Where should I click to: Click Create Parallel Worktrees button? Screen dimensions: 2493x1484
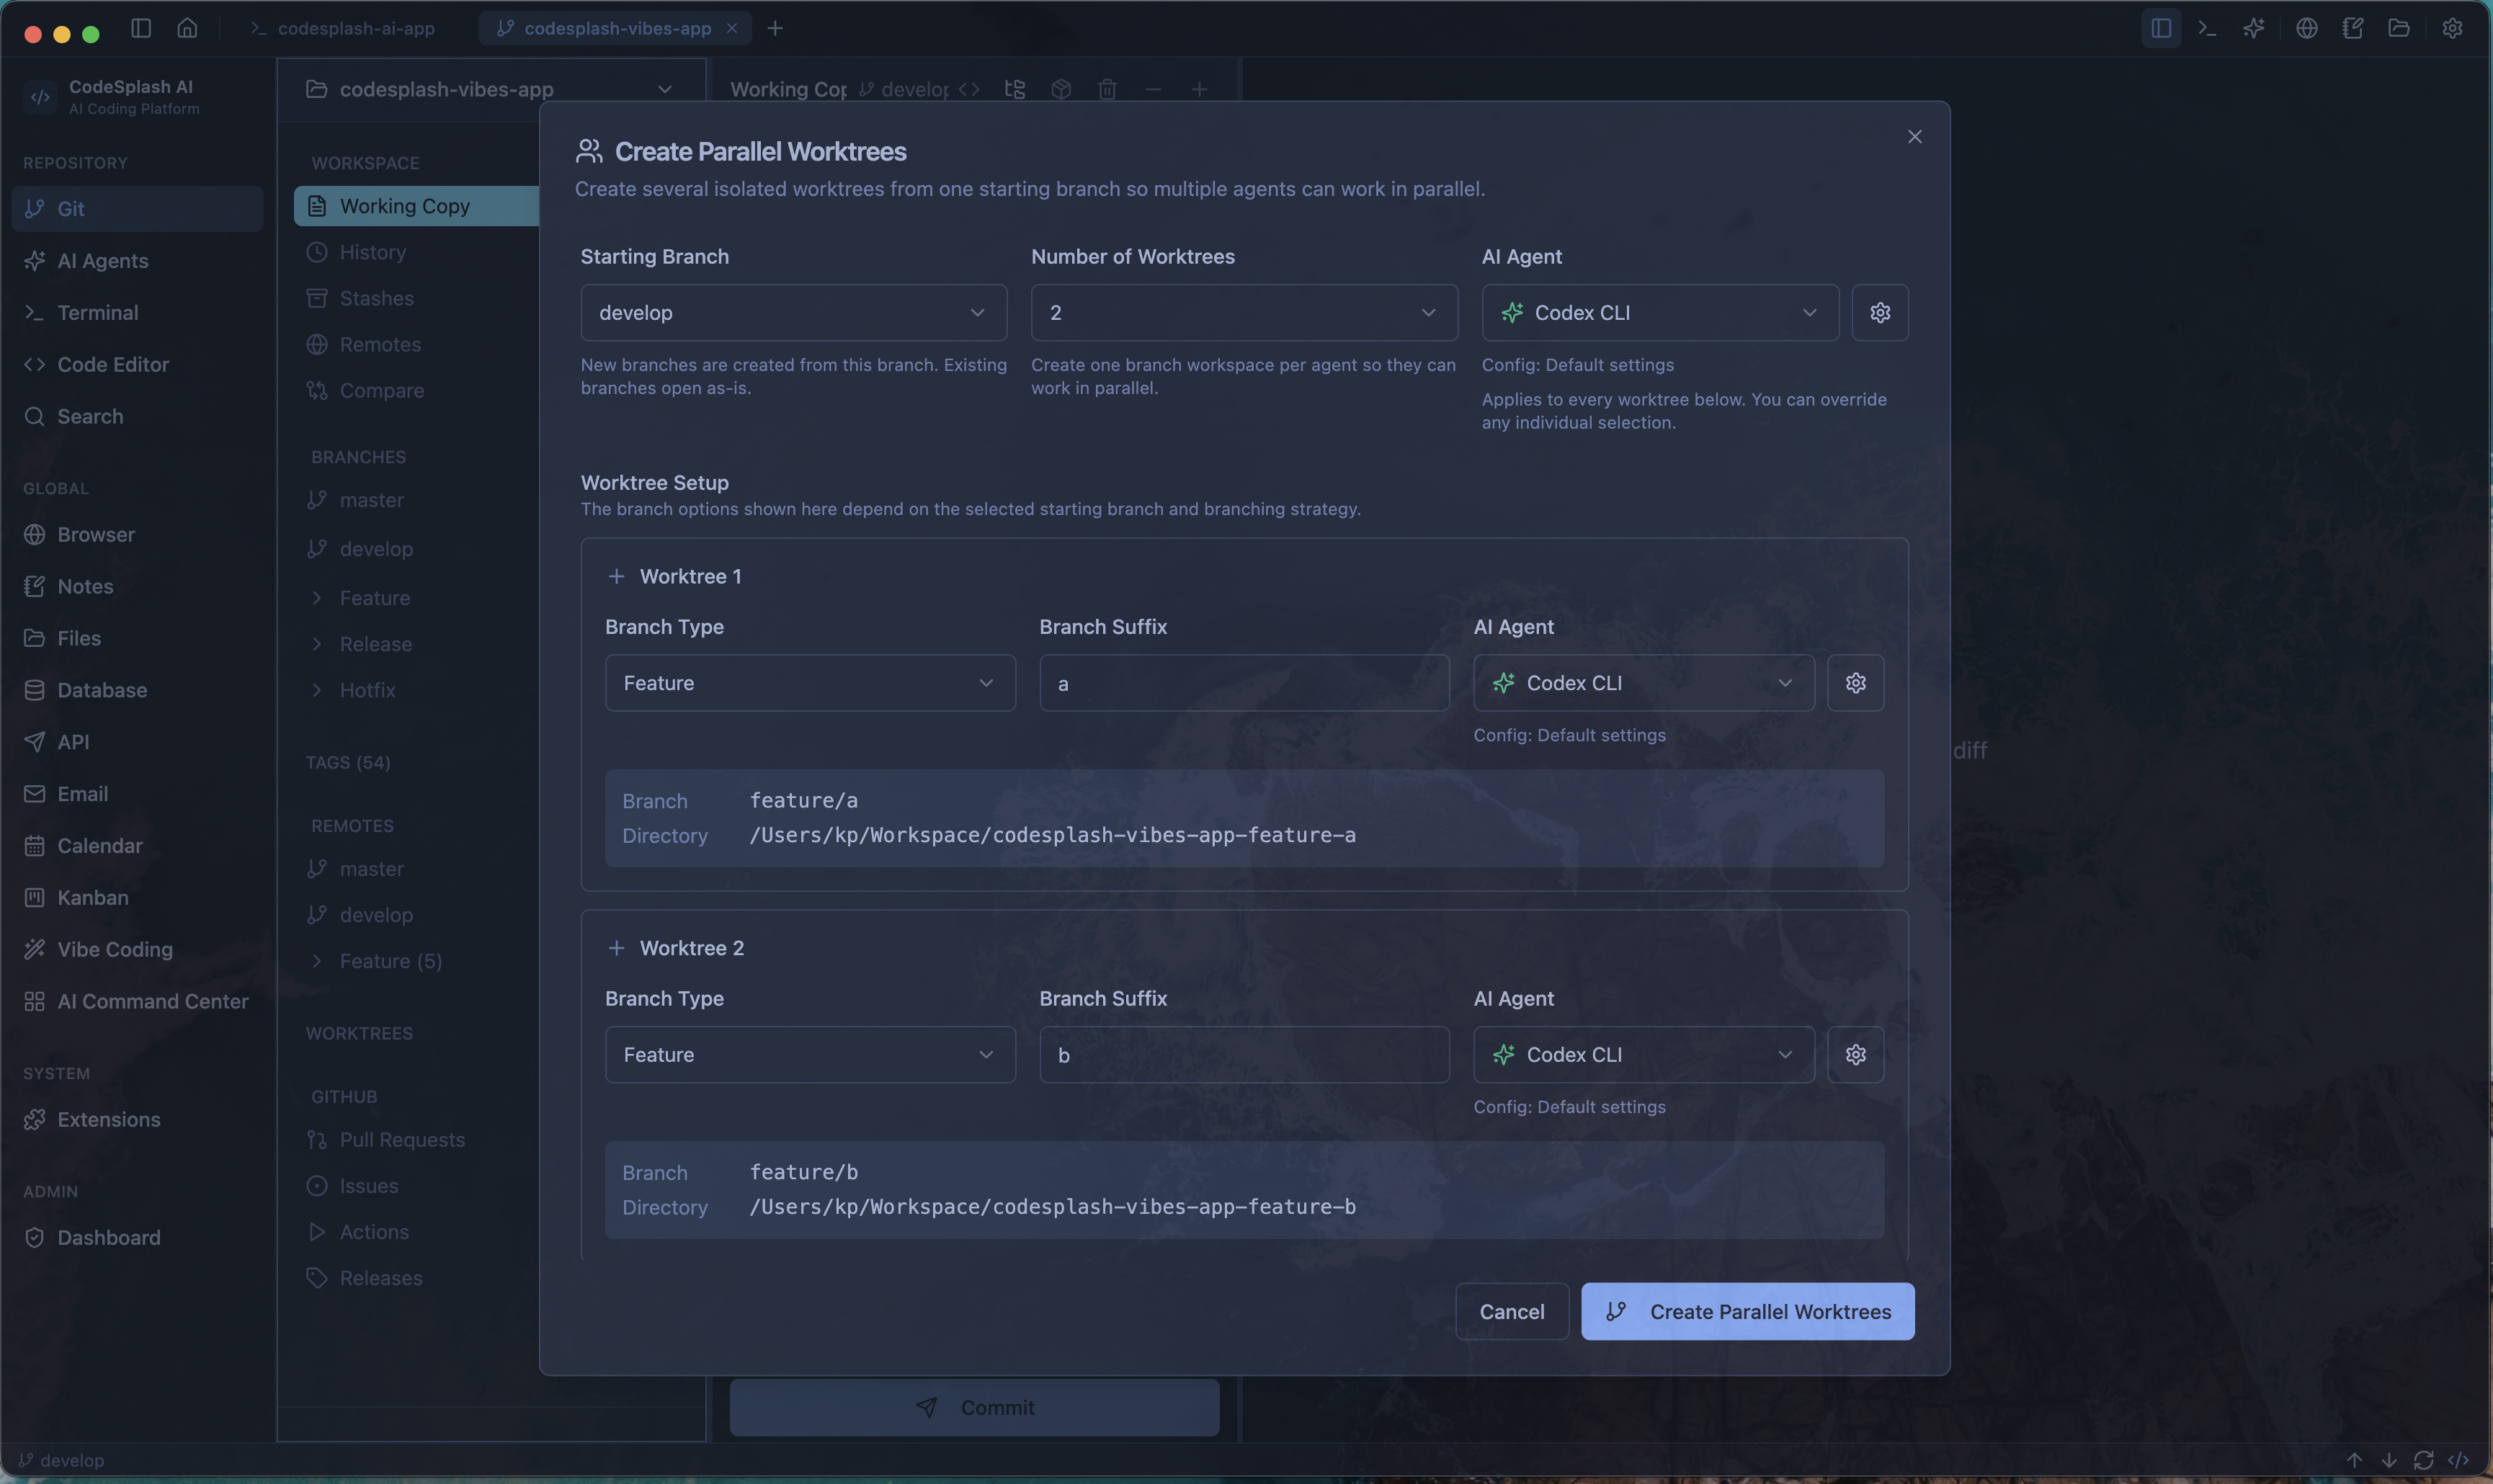click(x=1747, y=1312)
